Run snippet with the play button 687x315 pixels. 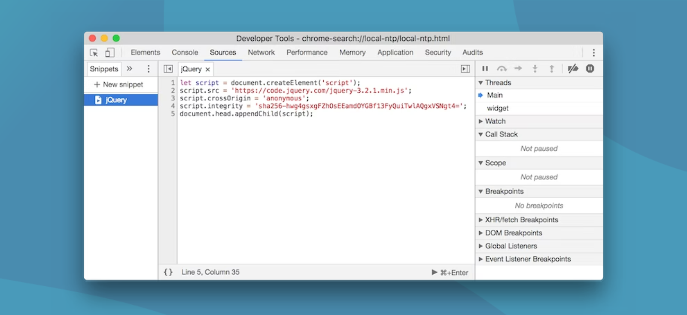point(434,272)
